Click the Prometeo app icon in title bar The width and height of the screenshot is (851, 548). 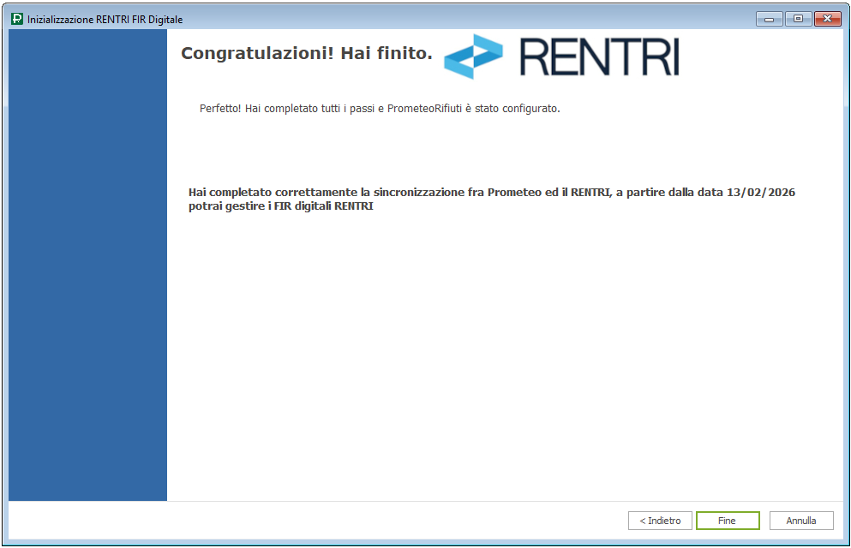click(x=17, y=19)
